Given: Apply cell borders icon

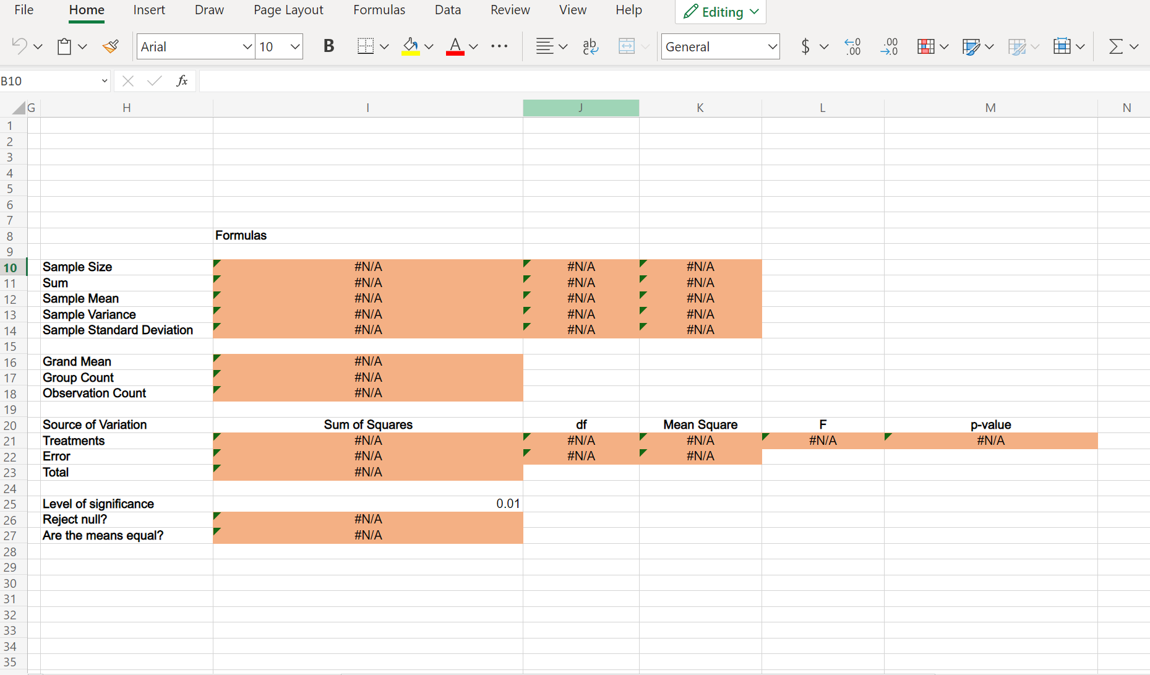Looking at the screenshot, I should [366, 46].
